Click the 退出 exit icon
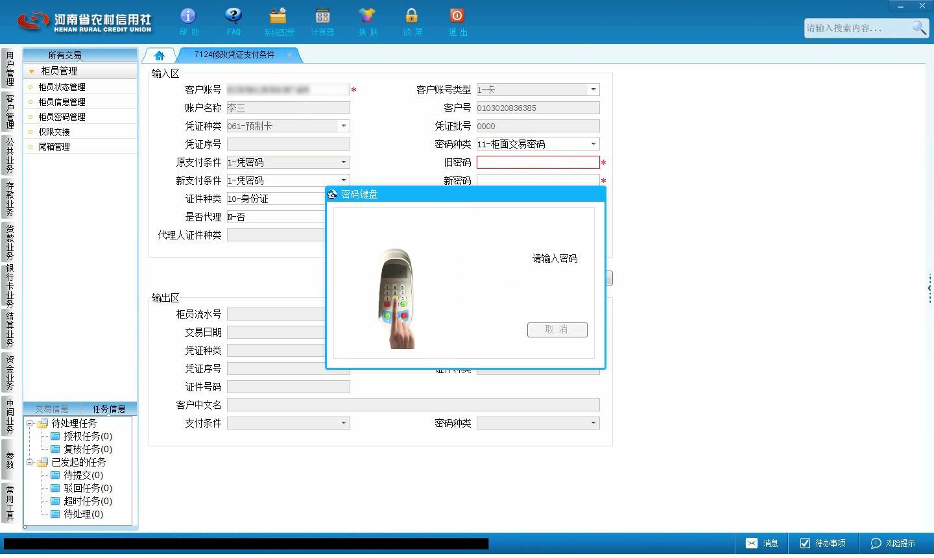 pos(457,21)
